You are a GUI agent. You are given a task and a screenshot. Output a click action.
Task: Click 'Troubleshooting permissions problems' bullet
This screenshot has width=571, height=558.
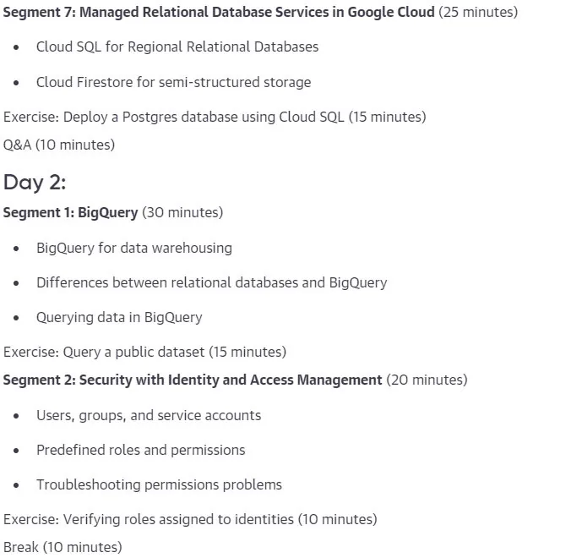point(159,485)
